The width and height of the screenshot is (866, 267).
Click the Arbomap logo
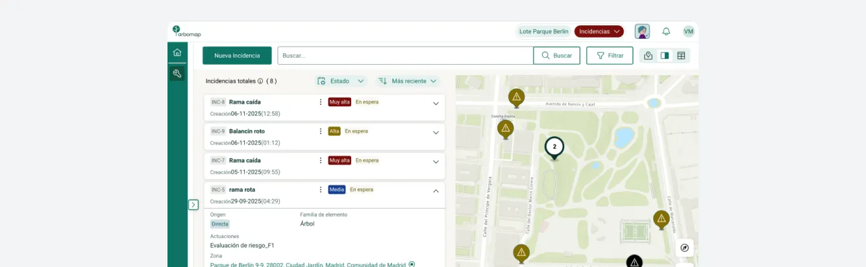pos(187,31)
